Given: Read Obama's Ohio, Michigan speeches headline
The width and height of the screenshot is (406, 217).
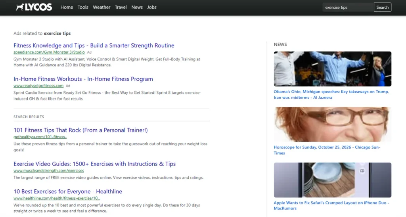Looking at the screenshot, I should 331,94.
